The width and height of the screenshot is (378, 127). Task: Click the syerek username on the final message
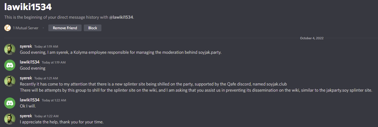(26, 116)
